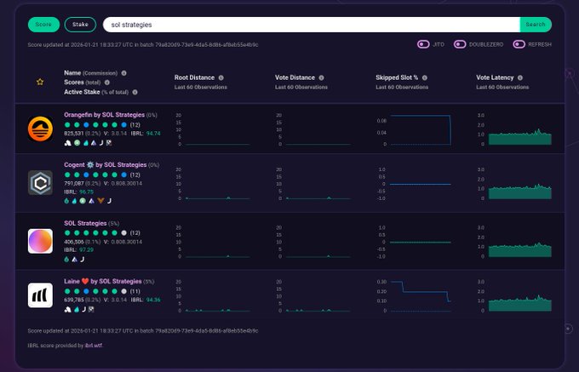
Task: Switch to the Score tab
Action: coord(43,25)
